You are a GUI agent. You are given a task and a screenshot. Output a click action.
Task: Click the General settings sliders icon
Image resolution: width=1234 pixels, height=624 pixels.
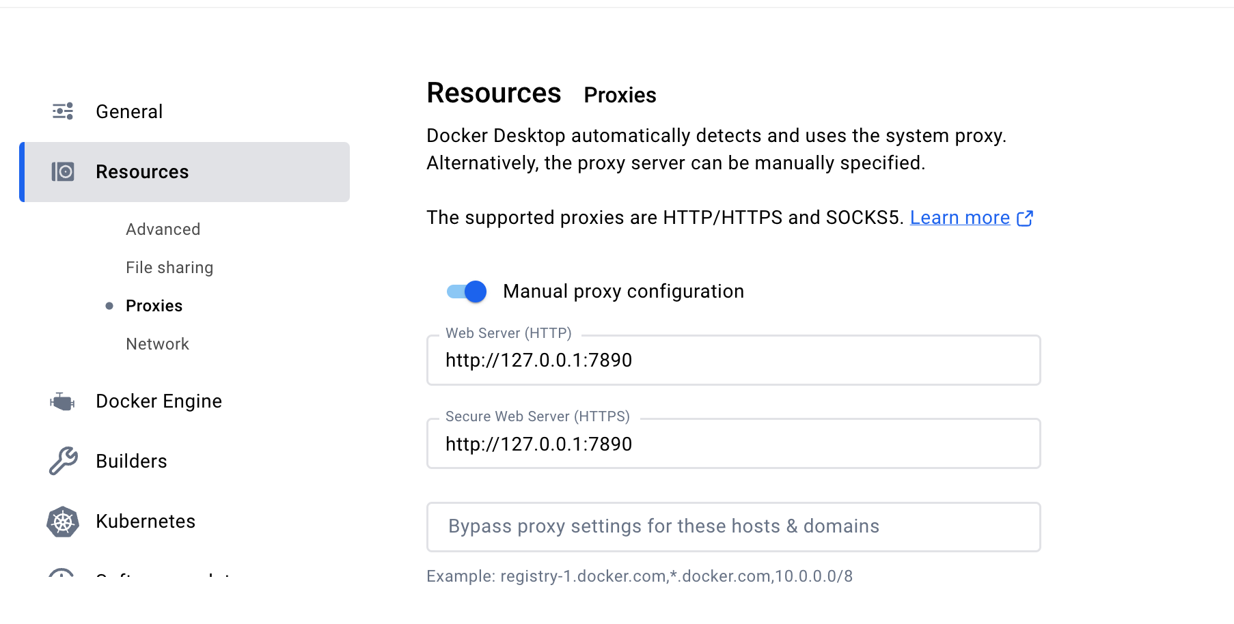pyautogui.click(x=63, y=111)
